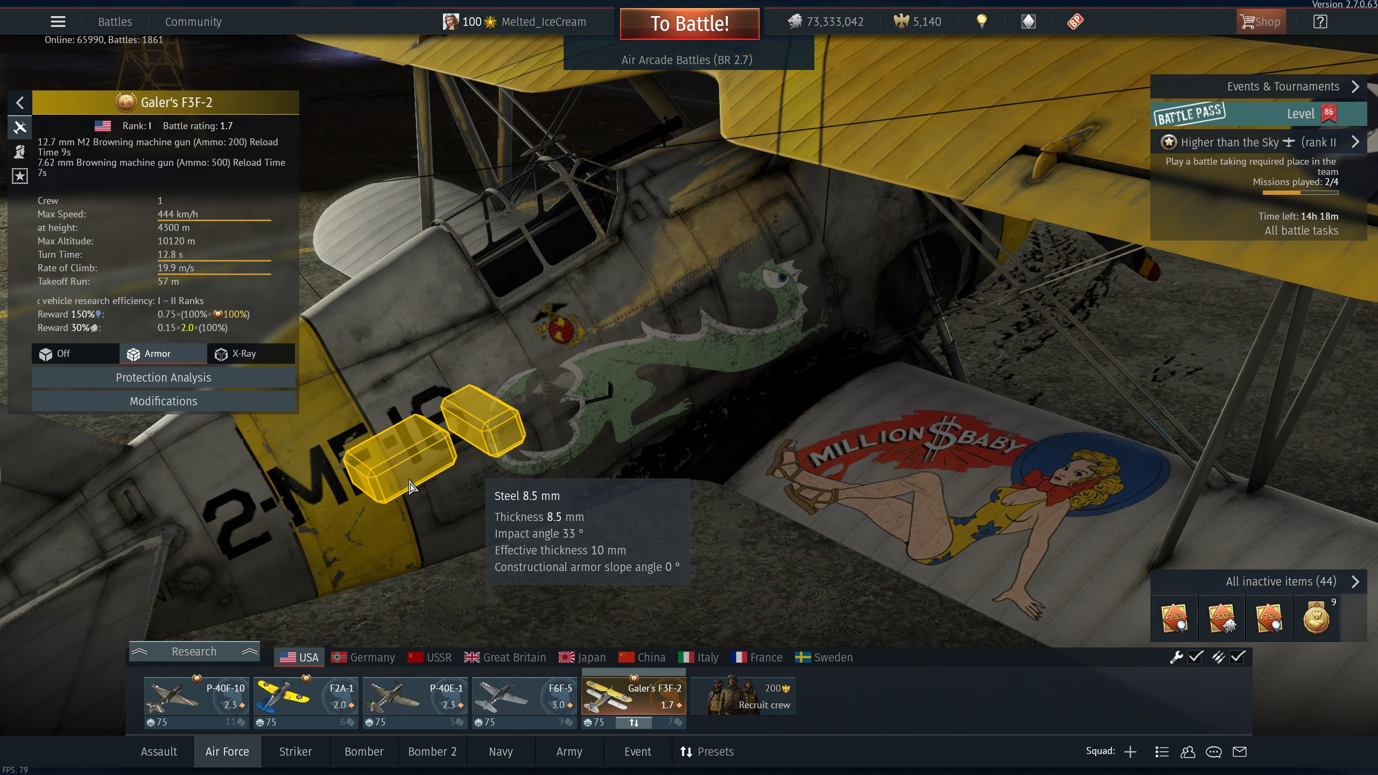Click the Silver Lions currency icon
The width and height of the screenshot is (1378, 775).
[795, 22]
